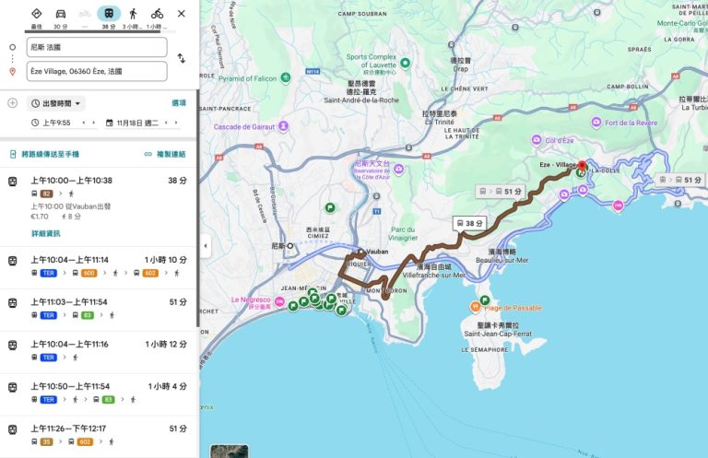Open the 出發時間 departure time dropdown
The image size is (708, 458).
click(56, 103)
